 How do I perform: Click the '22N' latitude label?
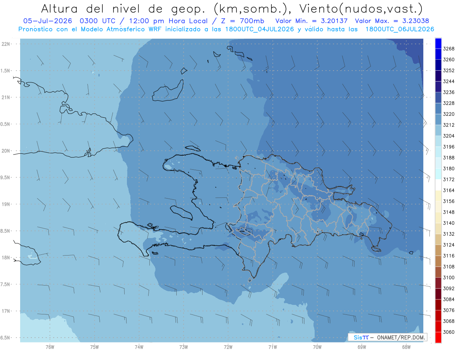point(6,44)
